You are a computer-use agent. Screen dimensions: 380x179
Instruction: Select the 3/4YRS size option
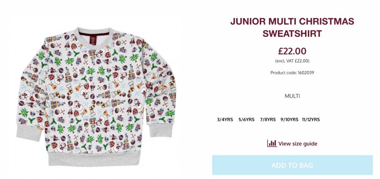tap(225, 120)
